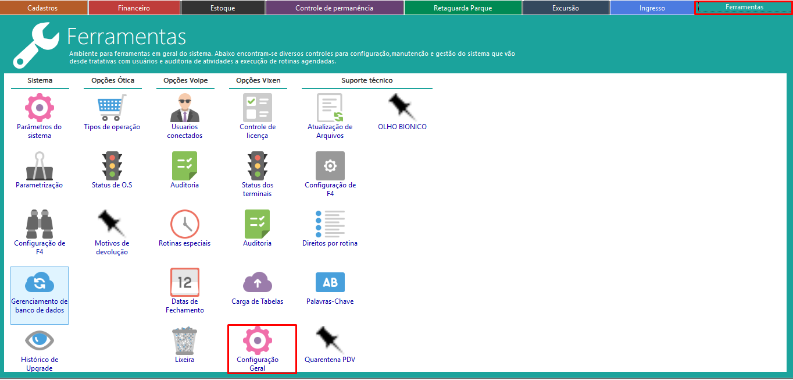
Task: Go to the Retaguarda Parque tab
Action: (x=463, y=8)
